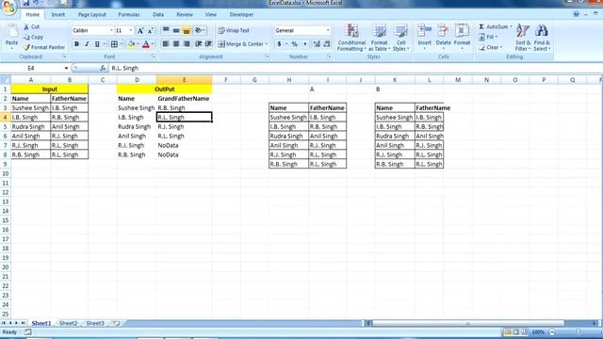This screenshot has height=339, width=603.
Task: Apply the yellow Fill Color
Action: 131,44
